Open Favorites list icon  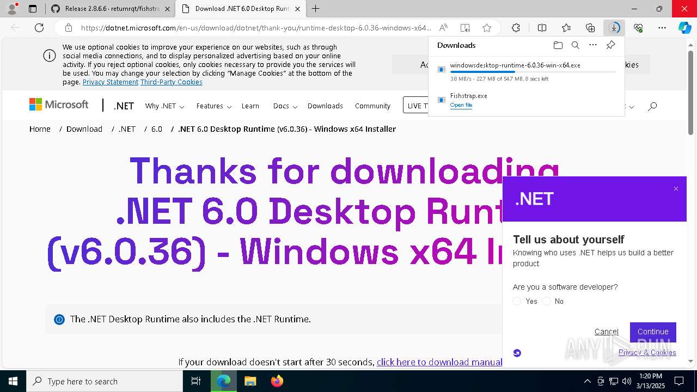point(566,28)
